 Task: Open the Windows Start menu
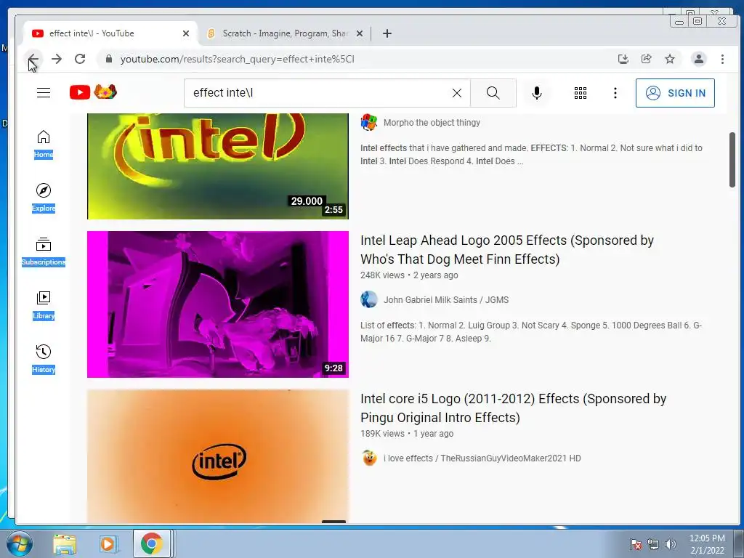pyautogui.click(x=19, y=543)
